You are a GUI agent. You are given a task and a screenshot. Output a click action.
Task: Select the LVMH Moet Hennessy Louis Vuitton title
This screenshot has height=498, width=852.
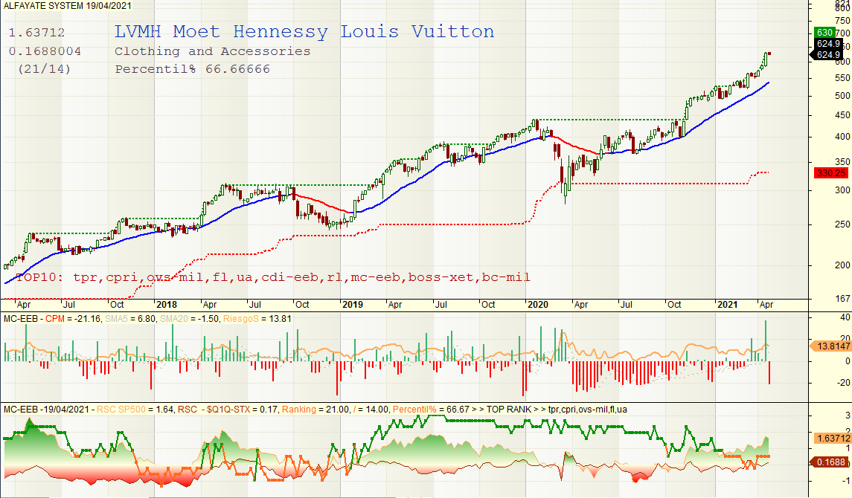(x=304, y=32)
